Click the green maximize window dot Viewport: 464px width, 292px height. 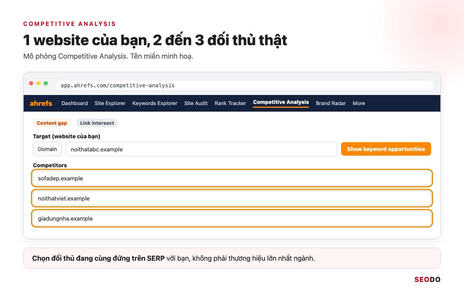(x=46, y=83)
